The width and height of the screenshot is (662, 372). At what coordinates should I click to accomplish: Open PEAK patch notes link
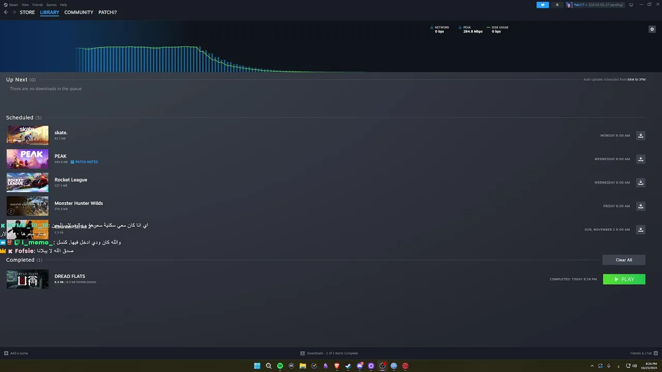pyautogui.click(x=84, y=162)
